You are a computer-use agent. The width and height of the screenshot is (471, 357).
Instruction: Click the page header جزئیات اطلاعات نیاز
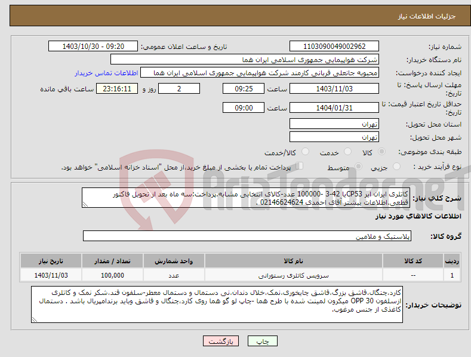[427, 16]
